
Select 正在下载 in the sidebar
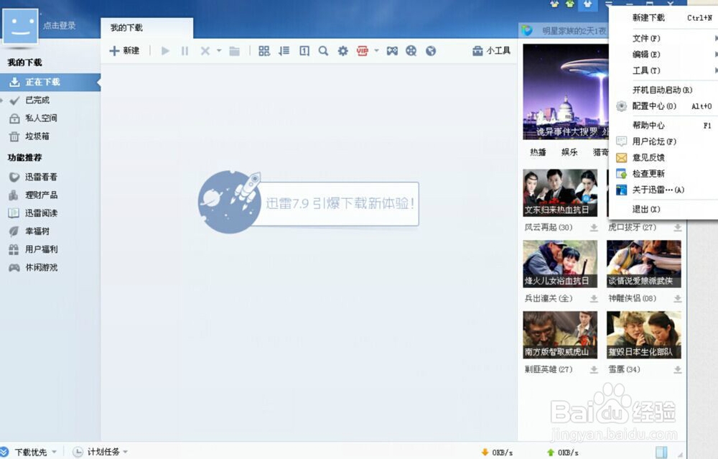pyautogui.click(x=50, y=82)
